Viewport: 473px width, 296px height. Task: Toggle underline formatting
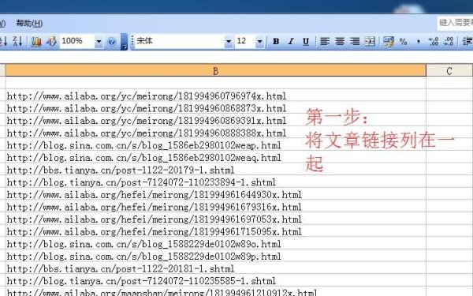tap(306, 41)
